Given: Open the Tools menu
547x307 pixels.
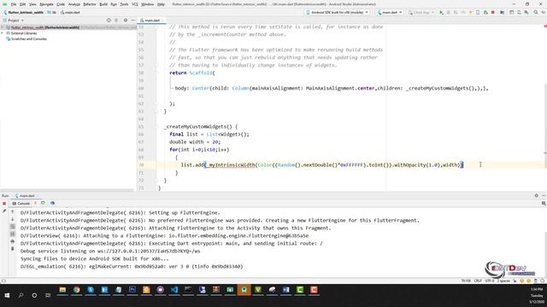Looking at the screenshot, I should coord(124,4).
